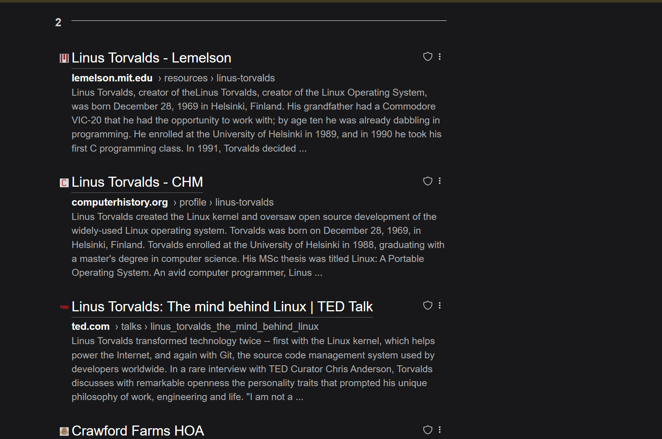Click the computerhistory.org URL
The height and width of the screenshot is (439, 662).
pyautogui.click(x=120, y=202)
